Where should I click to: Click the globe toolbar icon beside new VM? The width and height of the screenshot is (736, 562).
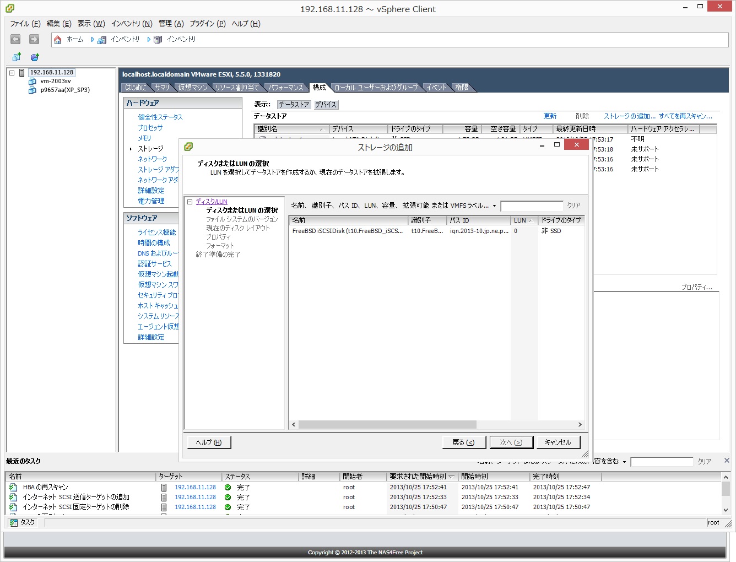35,57
